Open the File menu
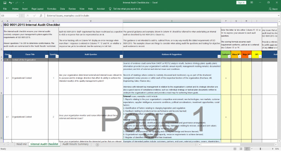Viewport: 281px width, 158px height. [x=5, y=9]
